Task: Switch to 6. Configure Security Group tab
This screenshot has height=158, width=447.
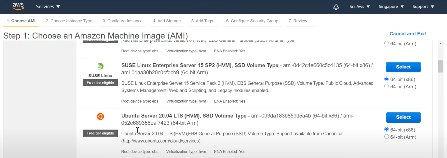Action: coord(252,21)
